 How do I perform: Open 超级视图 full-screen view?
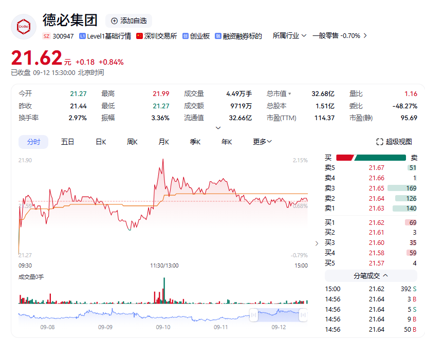[x=394, y=142]
